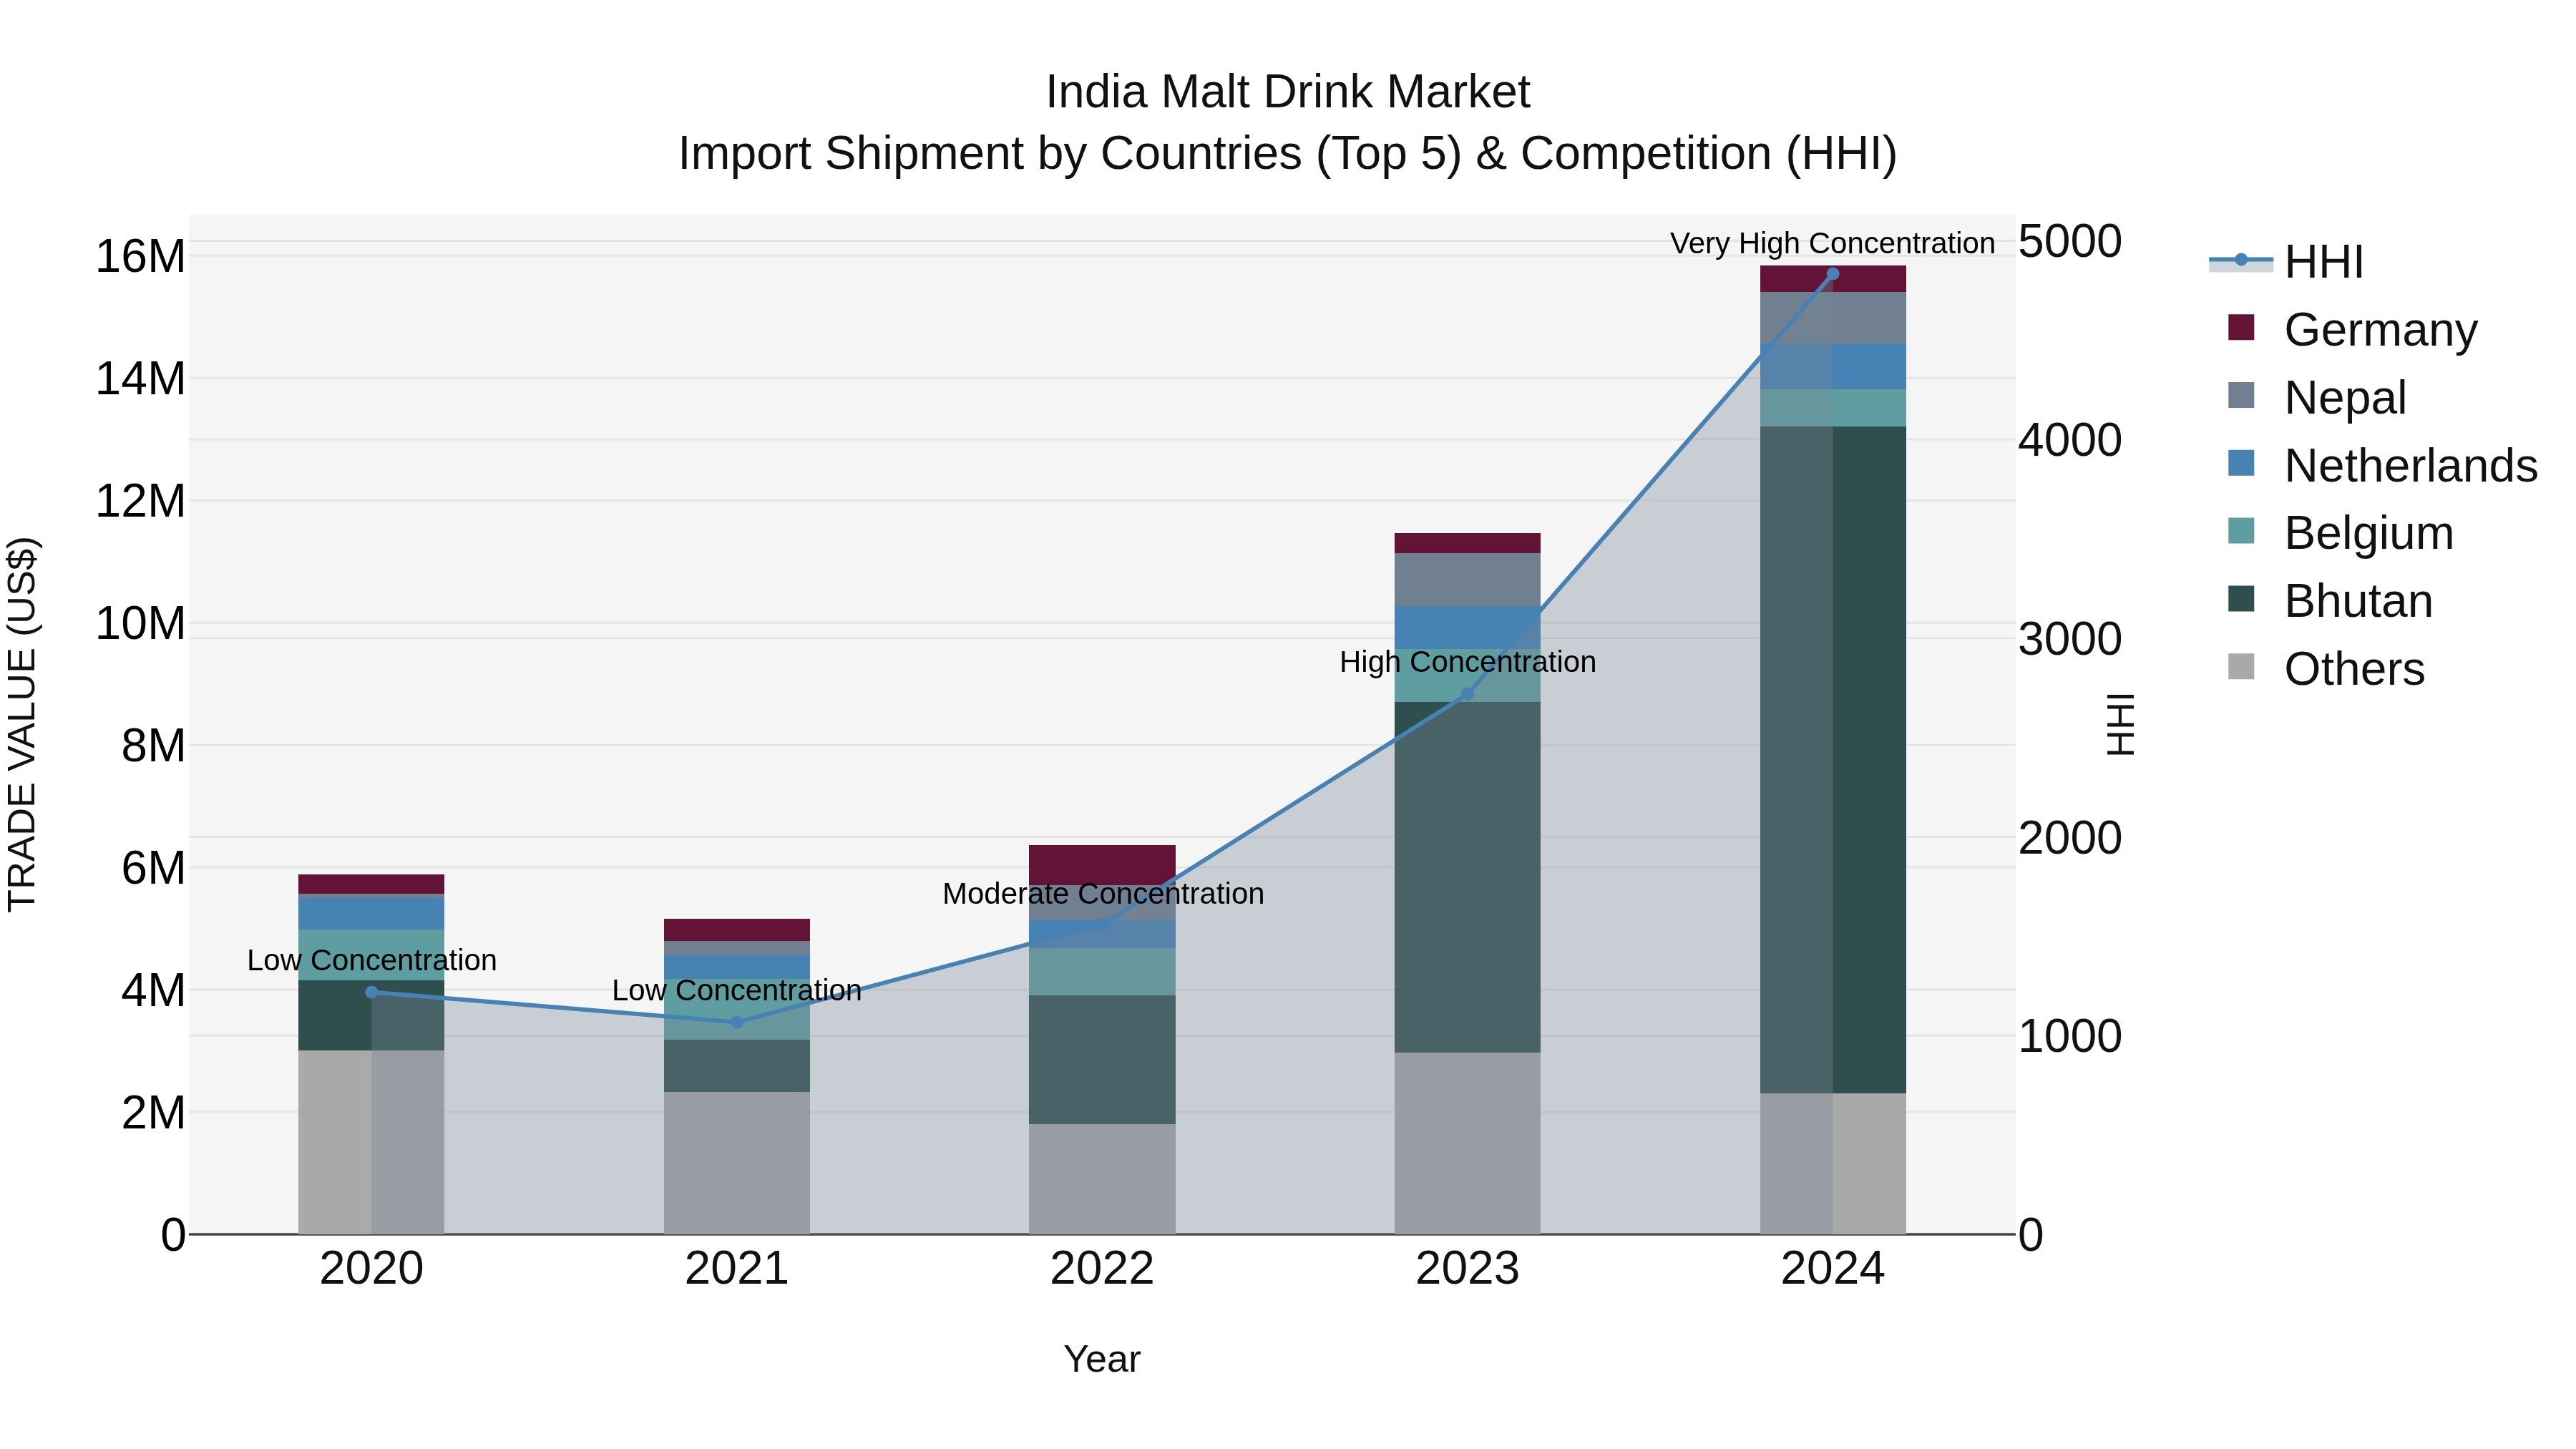The image size is (2576, 1449).
Task: Click the Germany maroon legend swatch
Action: pyautogui.click(x=2241, y=327)
